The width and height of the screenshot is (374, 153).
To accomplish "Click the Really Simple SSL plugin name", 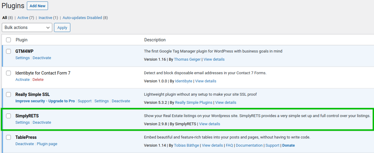I will point(33,94).
